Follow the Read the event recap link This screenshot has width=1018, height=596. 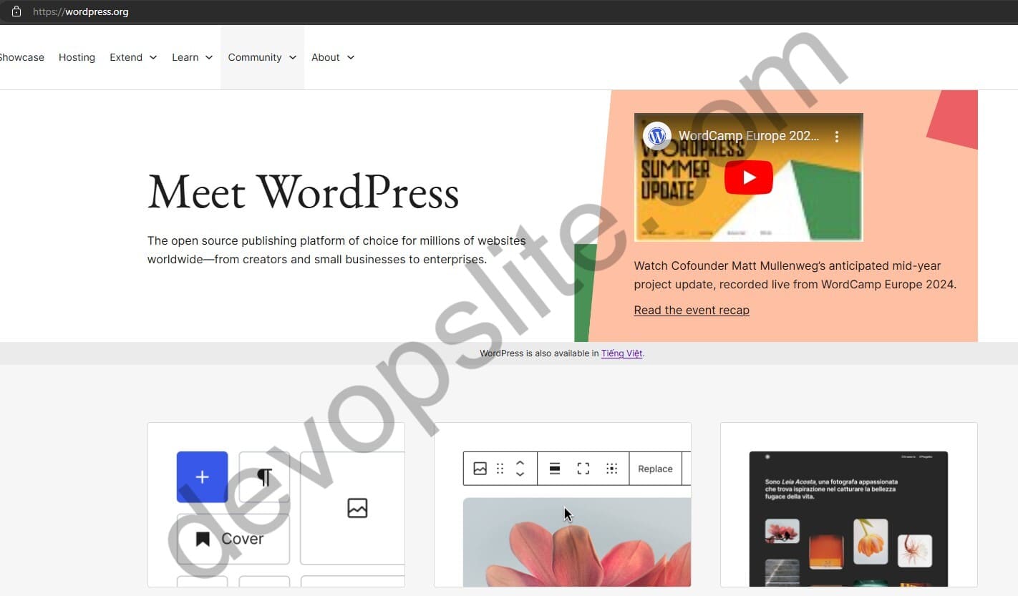pyautogui.click(x=692, y=310)
